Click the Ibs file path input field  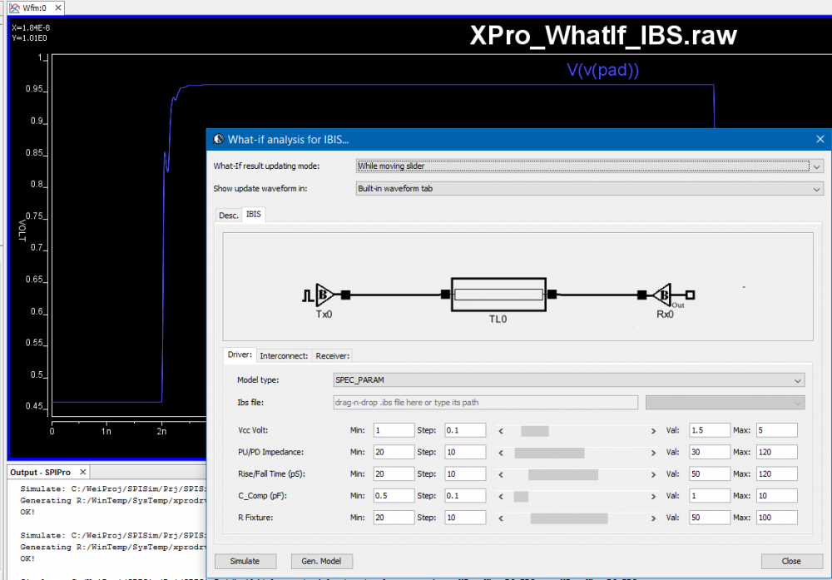[x=480, y=403]
